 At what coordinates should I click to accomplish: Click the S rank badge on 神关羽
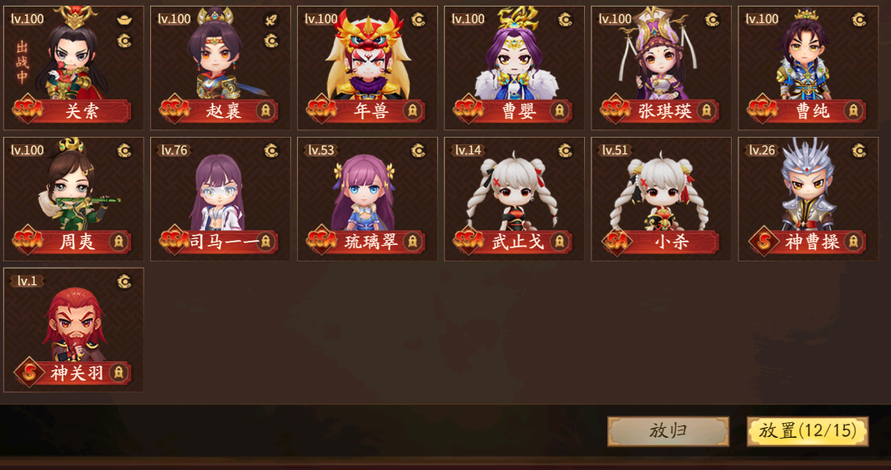[29, 372]
